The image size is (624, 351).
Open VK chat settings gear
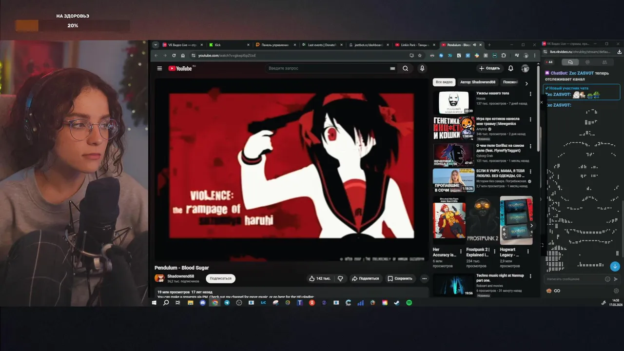pos(616,291)
